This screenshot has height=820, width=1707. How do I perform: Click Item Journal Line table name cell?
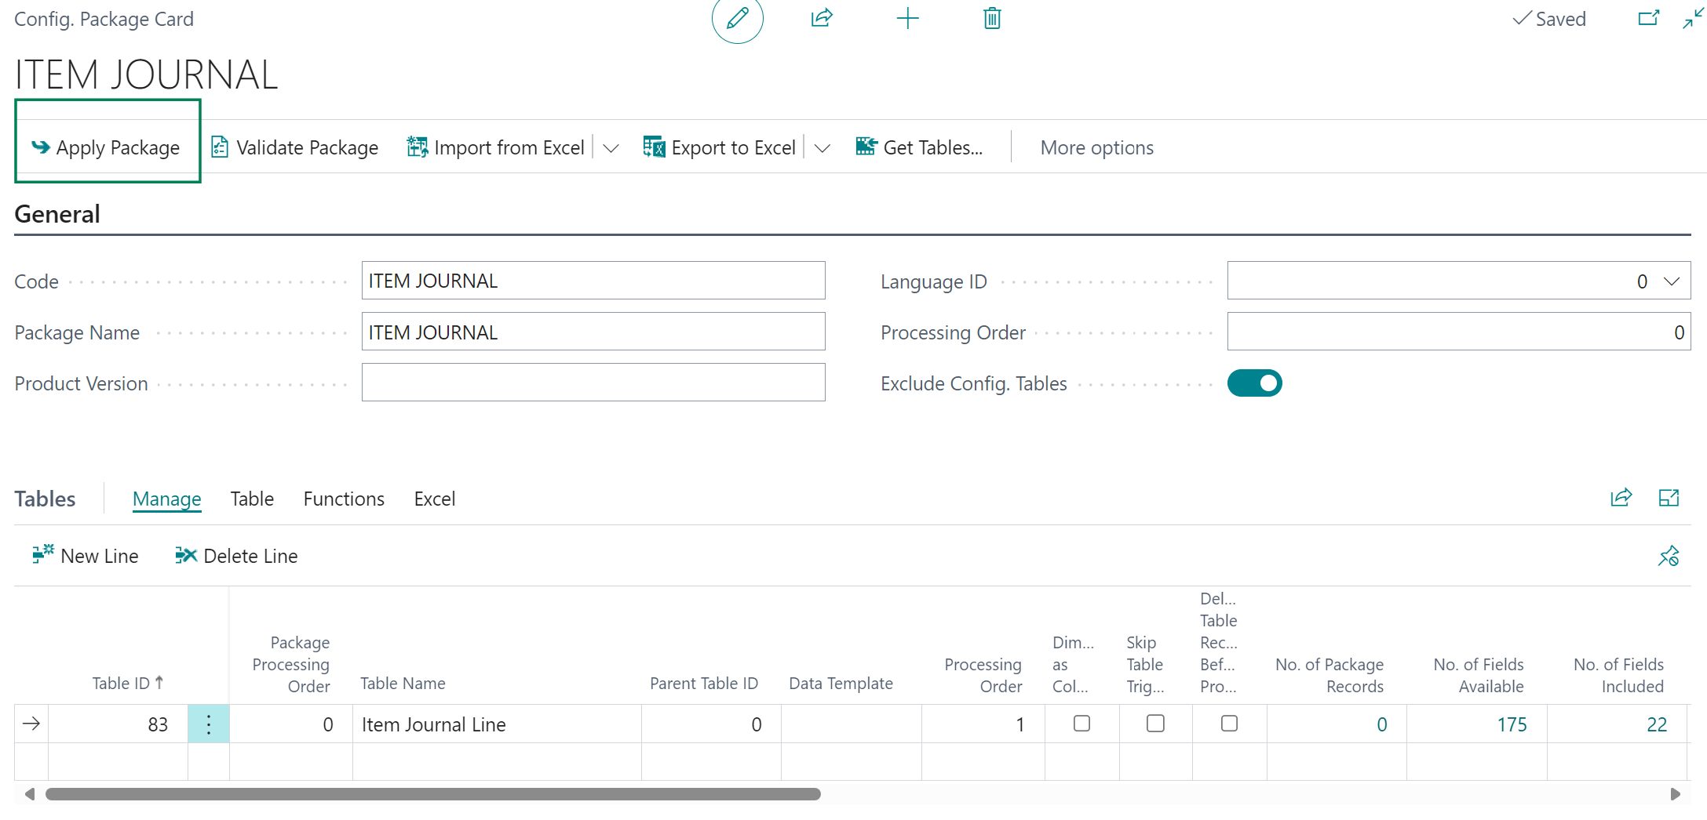point(497,724)
